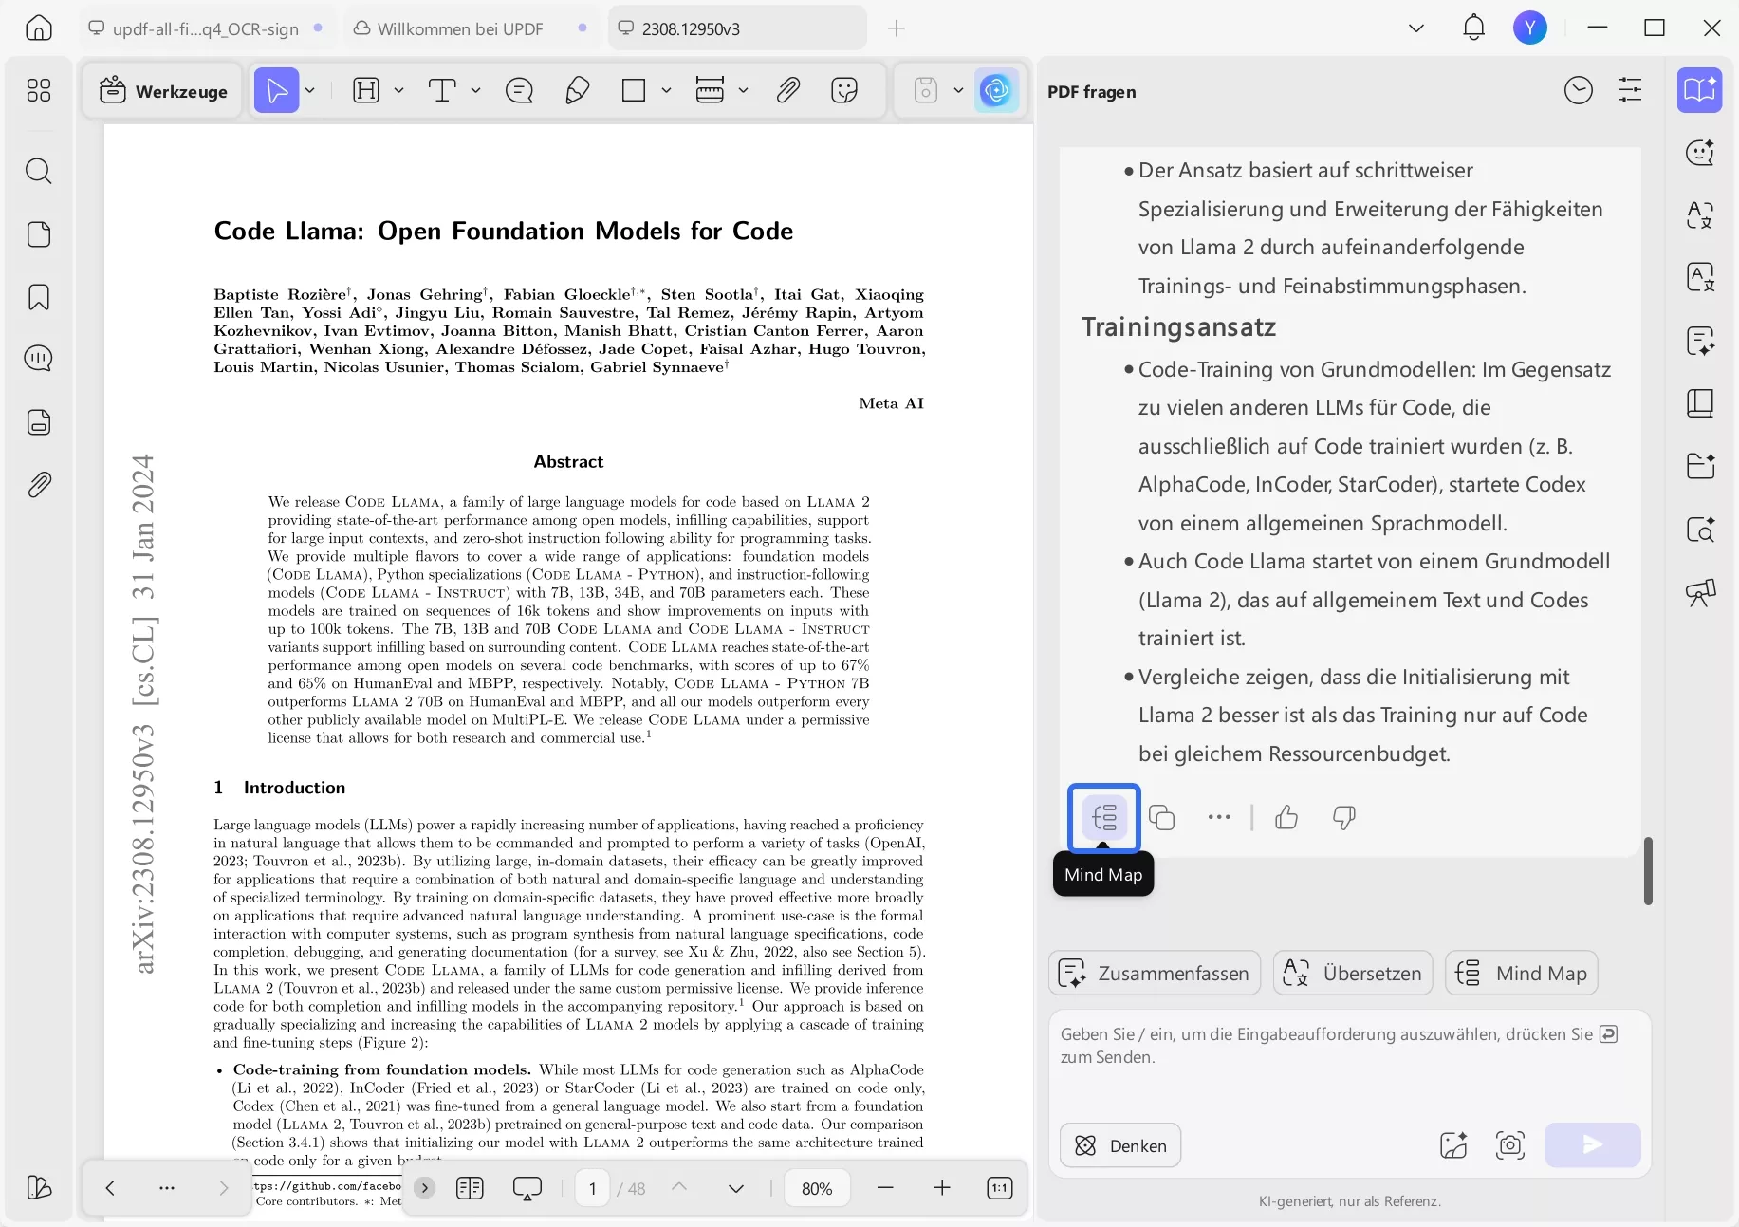Switch to the 2308.12950v3 tab

tap(737, 28)
